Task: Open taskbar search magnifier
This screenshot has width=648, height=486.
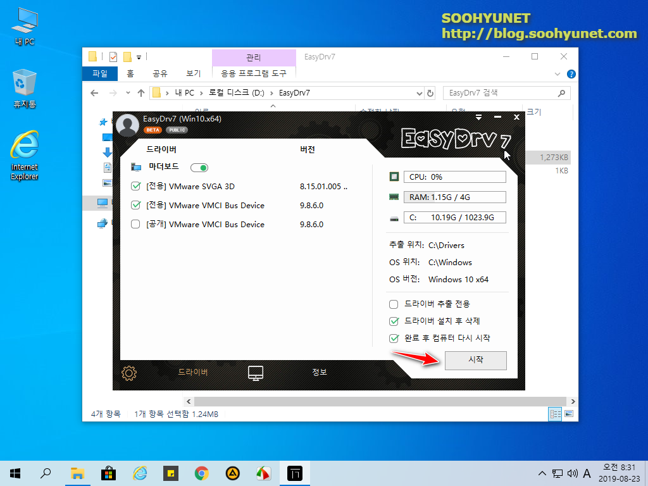Action: (46, 473)
